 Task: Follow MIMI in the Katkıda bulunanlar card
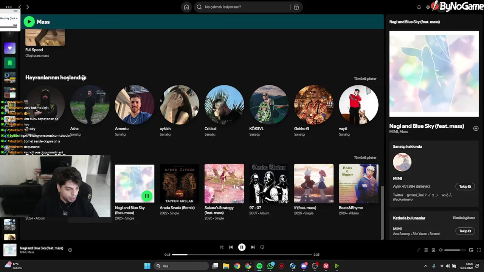pos(465,231)
